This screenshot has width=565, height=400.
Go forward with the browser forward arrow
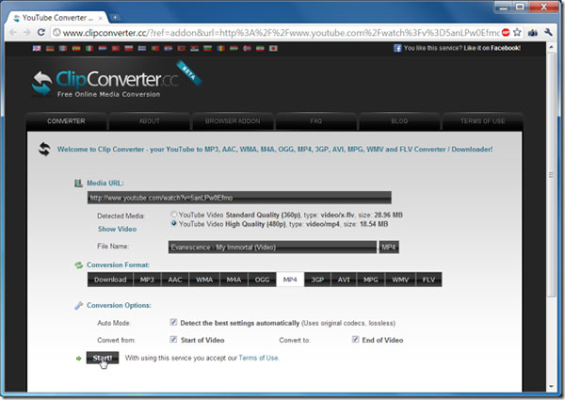coord(26,32)
